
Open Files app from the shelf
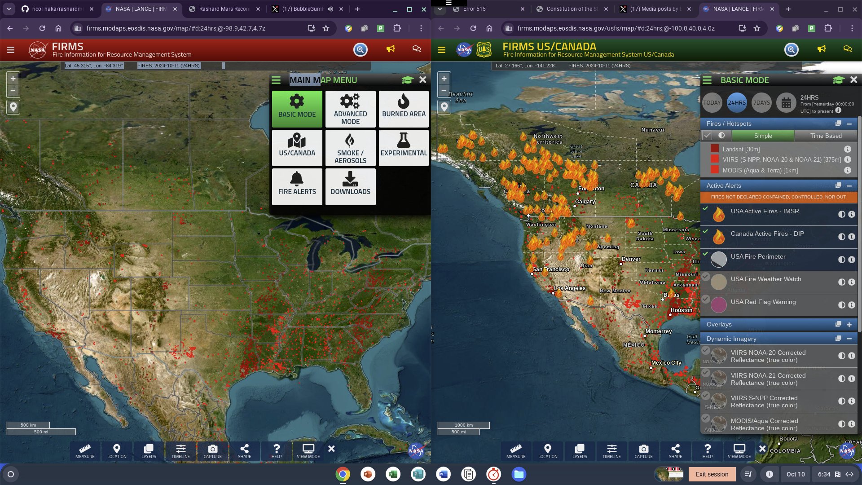pyautogui.click(x=519, y=474)
